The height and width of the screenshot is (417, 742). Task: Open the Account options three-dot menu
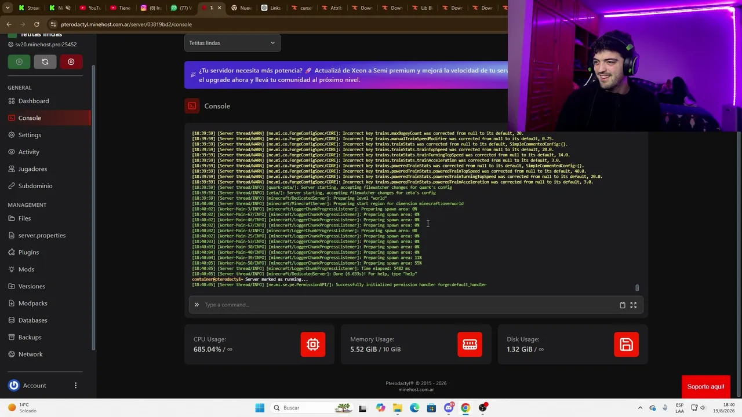pos(75,385)
